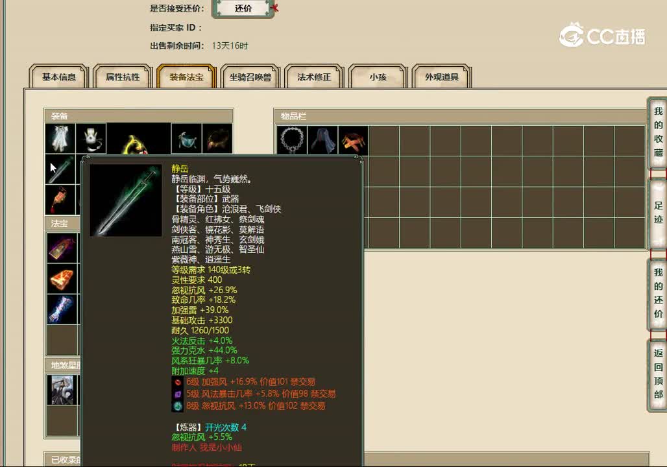The image size is (667, 467).
Task: Select the necklace icon in the 物品栏
Action: point(291,140)
